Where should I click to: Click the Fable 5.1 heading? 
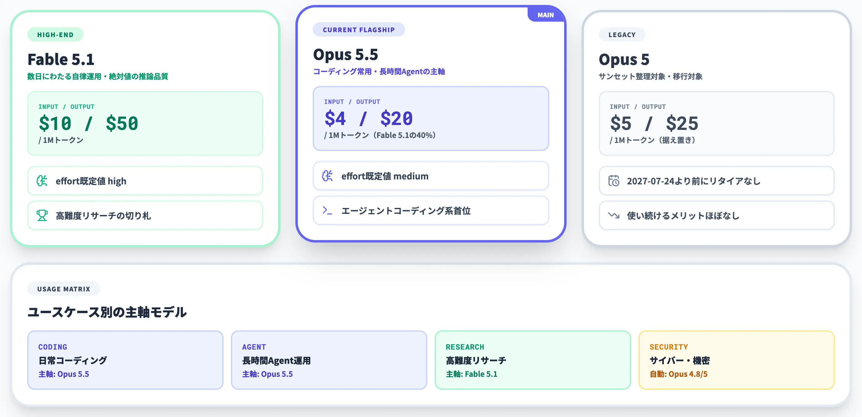(x=61, y=59)
